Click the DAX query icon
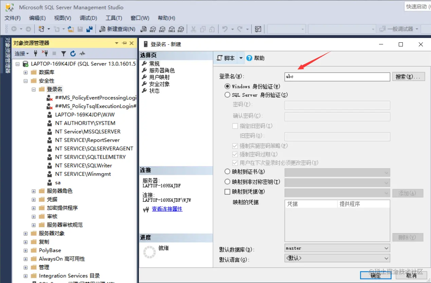Image resolution: width=431 pixels, height=283 pixels. tap(181, 29)
